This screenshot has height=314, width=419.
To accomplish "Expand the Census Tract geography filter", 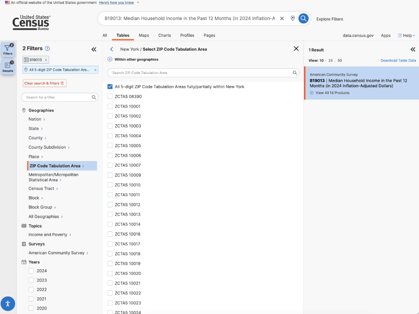I will click(43, 188).
